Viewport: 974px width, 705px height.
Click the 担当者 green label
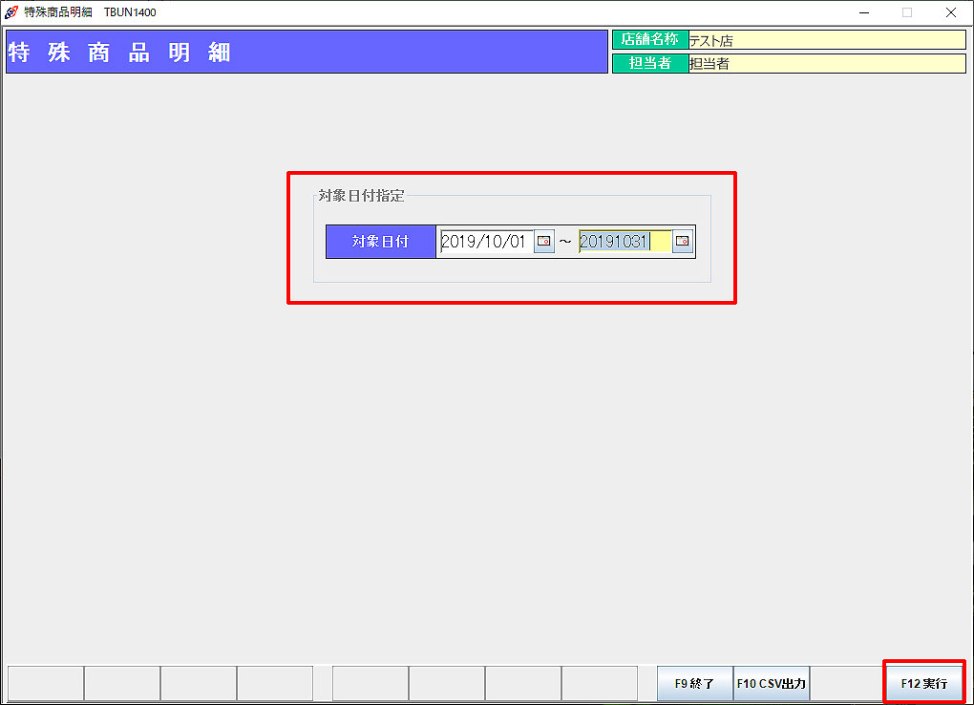[x=650, y=63]
